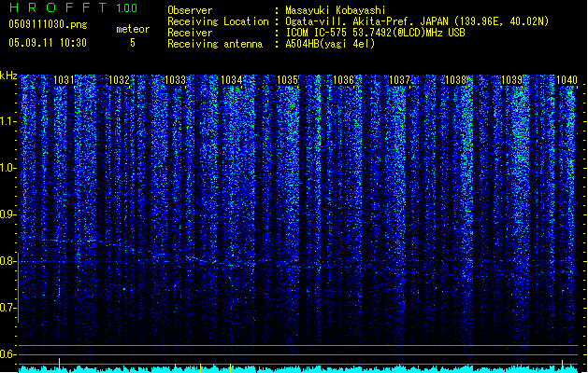Viewport: 588px width, 373px height.
Task: Select the ICOM IC-575 receiver description
Action: (376, 33)
